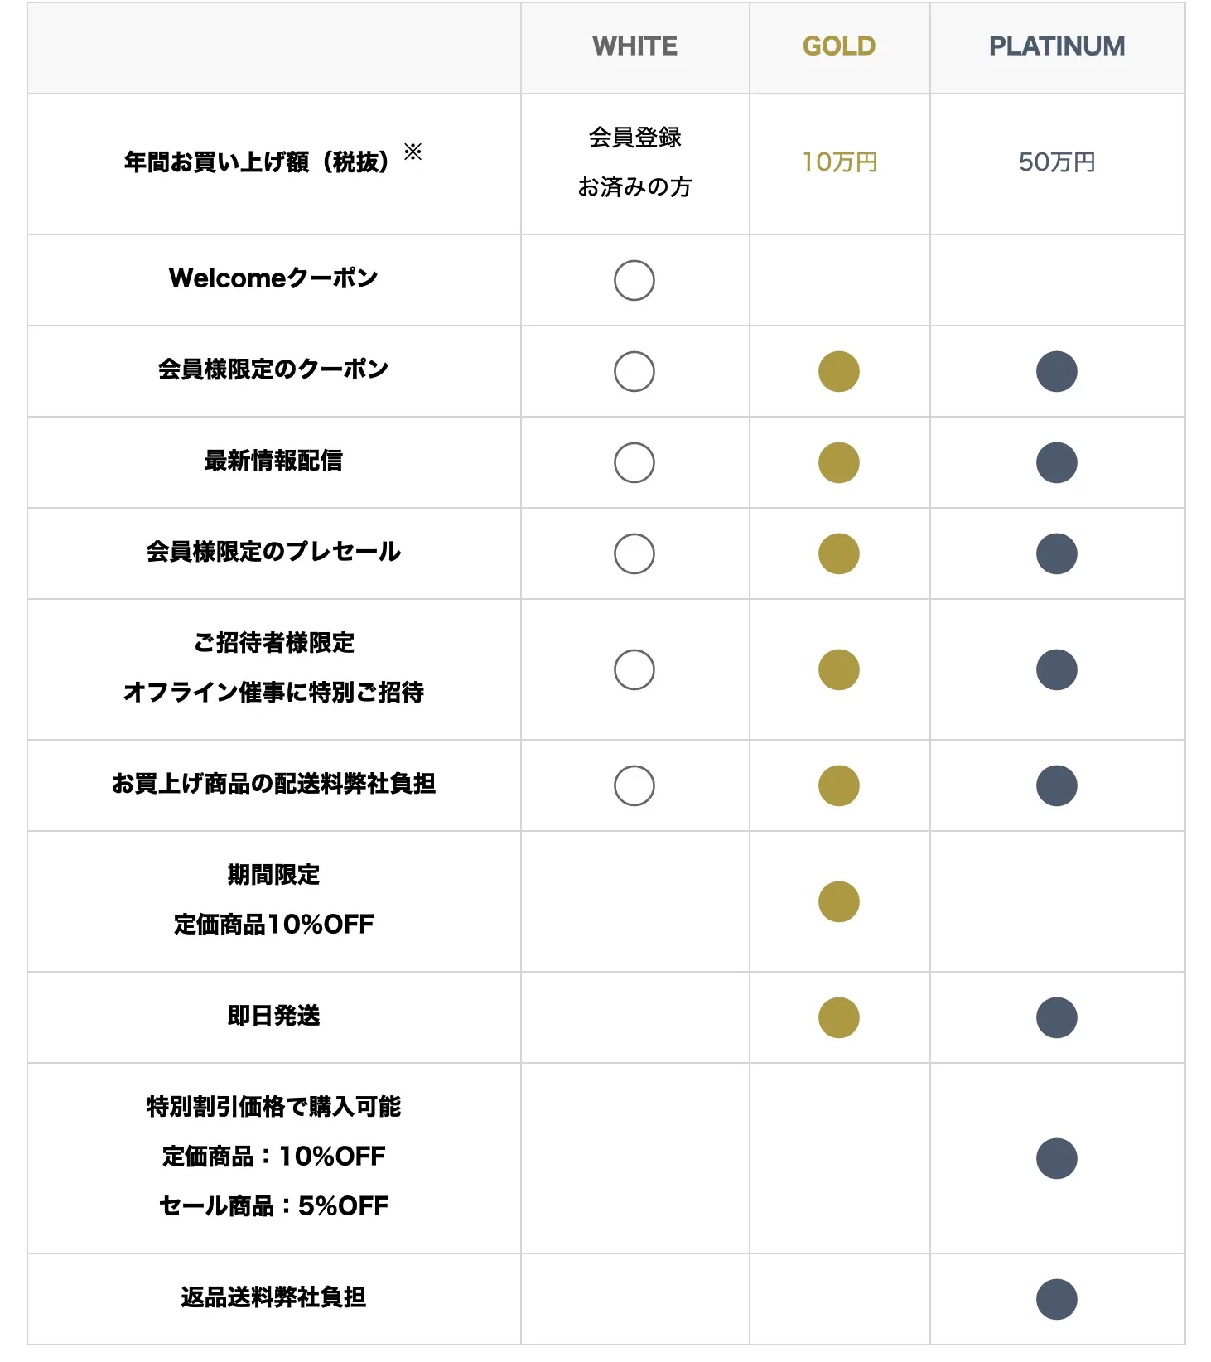Click gold circle for 会員様限定のクーポン

839,371
